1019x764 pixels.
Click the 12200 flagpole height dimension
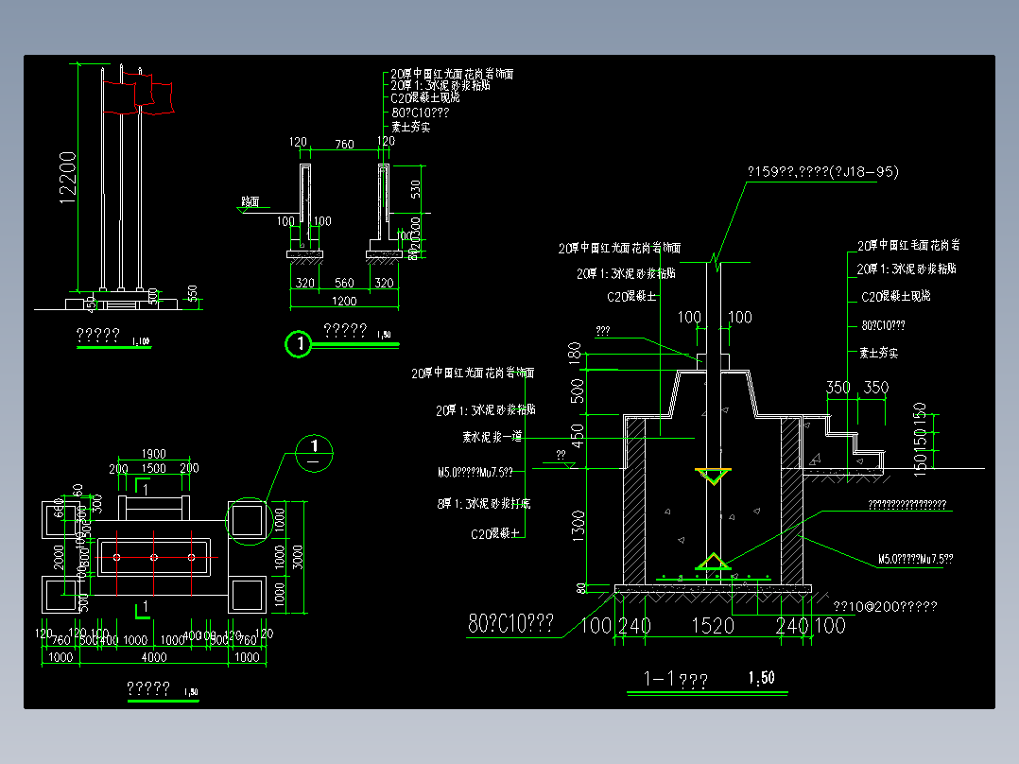click(68, 178)
